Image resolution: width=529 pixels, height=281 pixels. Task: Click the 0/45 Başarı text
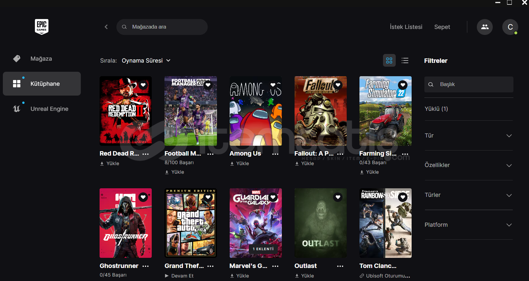(x=113, y=275)
